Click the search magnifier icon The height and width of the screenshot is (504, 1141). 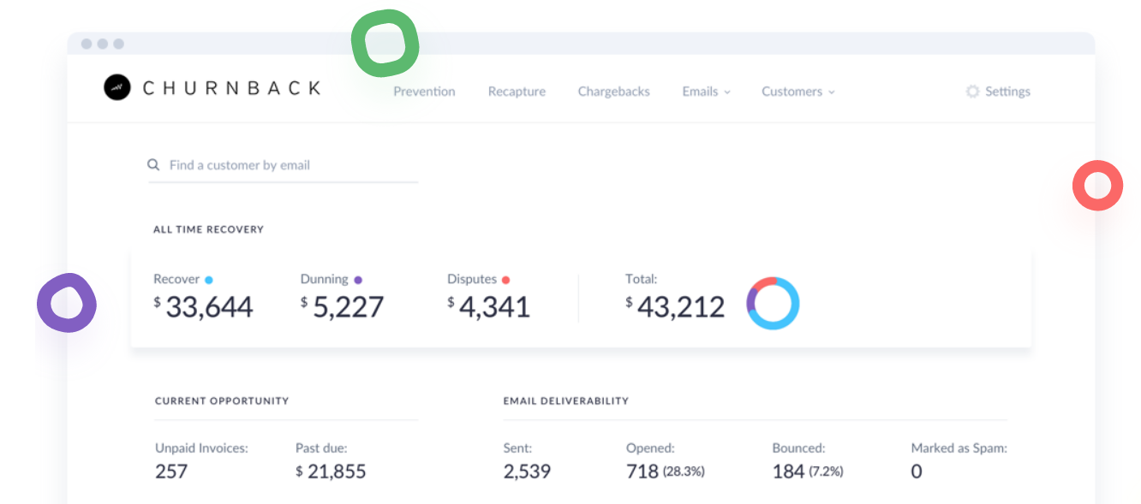pyautogui.click(x=154, y=165)
